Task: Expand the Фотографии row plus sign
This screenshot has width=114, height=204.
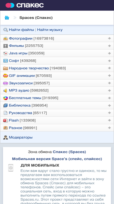Action: [x=109, y=38]
